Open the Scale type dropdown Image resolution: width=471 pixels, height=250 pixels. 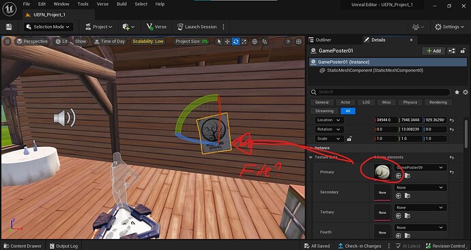pos(328,139)
